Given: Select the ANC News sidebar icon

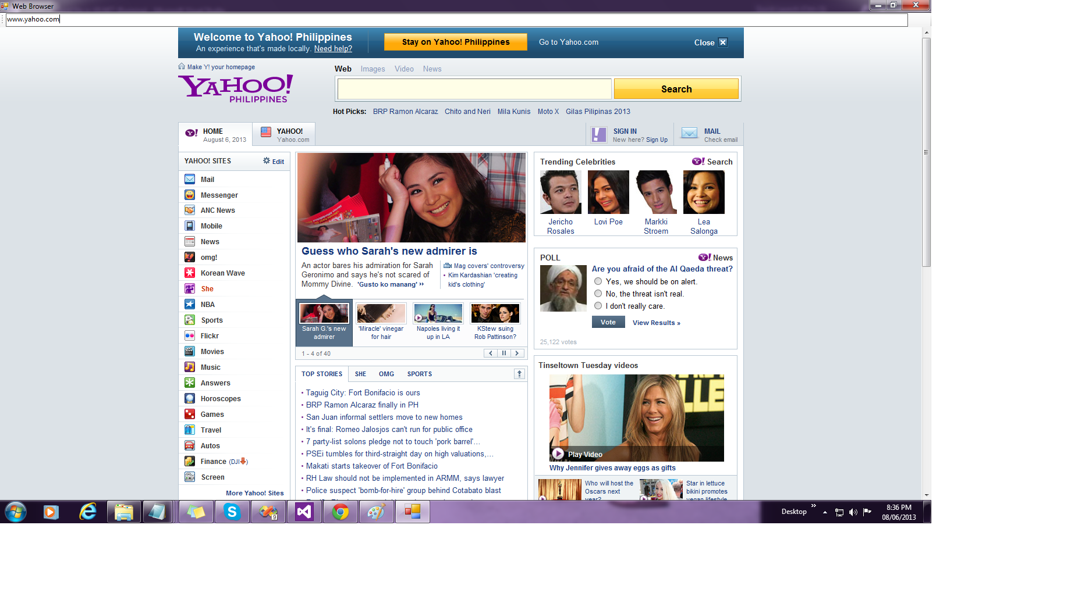Looking at the screenshot, I should pyautogui.click(x=190, y=210).
